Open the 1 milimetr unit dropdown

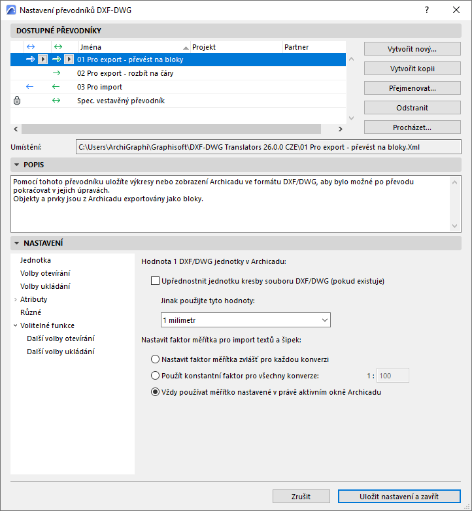point(245,320)
